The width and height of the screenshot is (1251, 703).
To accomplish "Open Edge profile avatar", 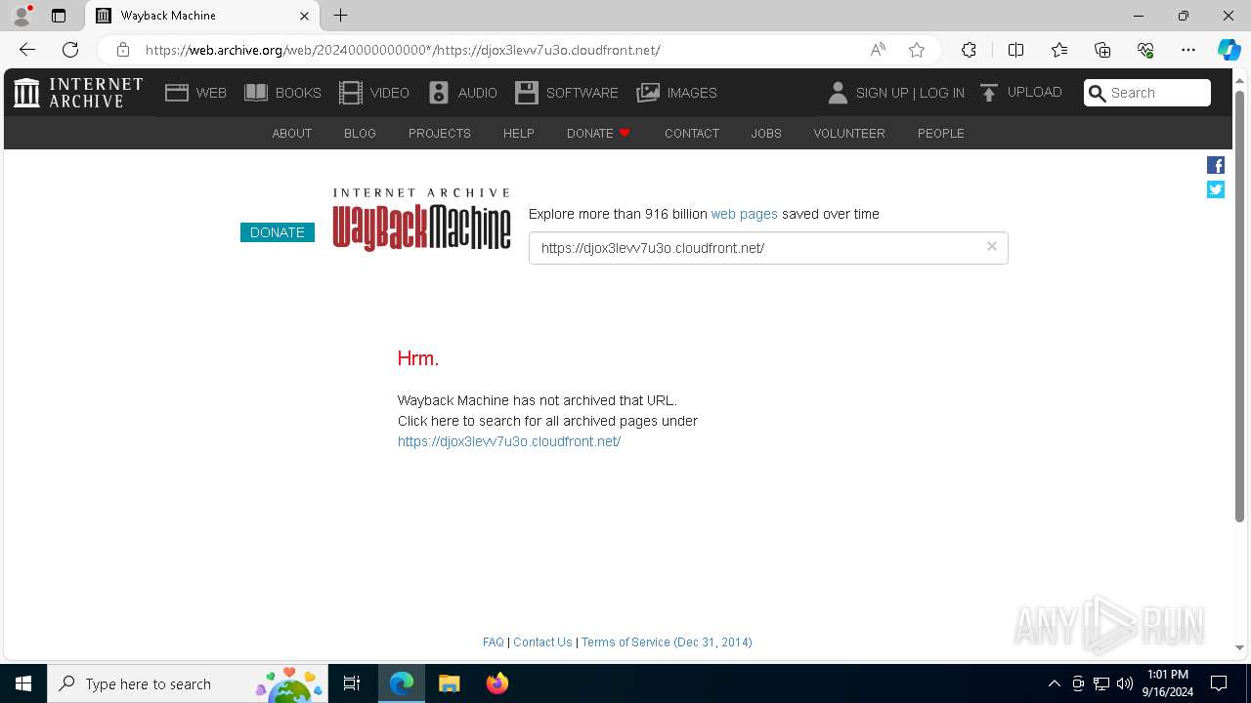I will [22, 16].
